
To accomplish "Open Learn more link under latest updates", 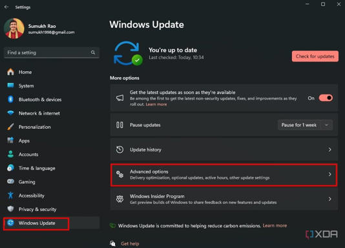I will (x=156, y=104).
